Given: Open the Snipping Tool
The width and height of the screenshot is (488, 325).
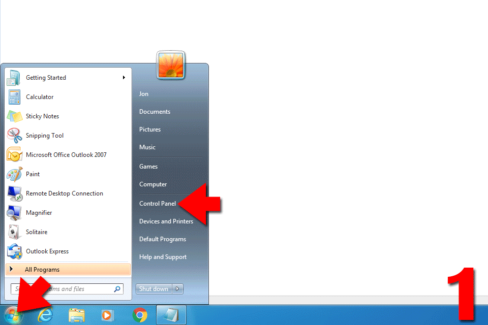Looking at the screenshot, I should click(x=45, y=136).
